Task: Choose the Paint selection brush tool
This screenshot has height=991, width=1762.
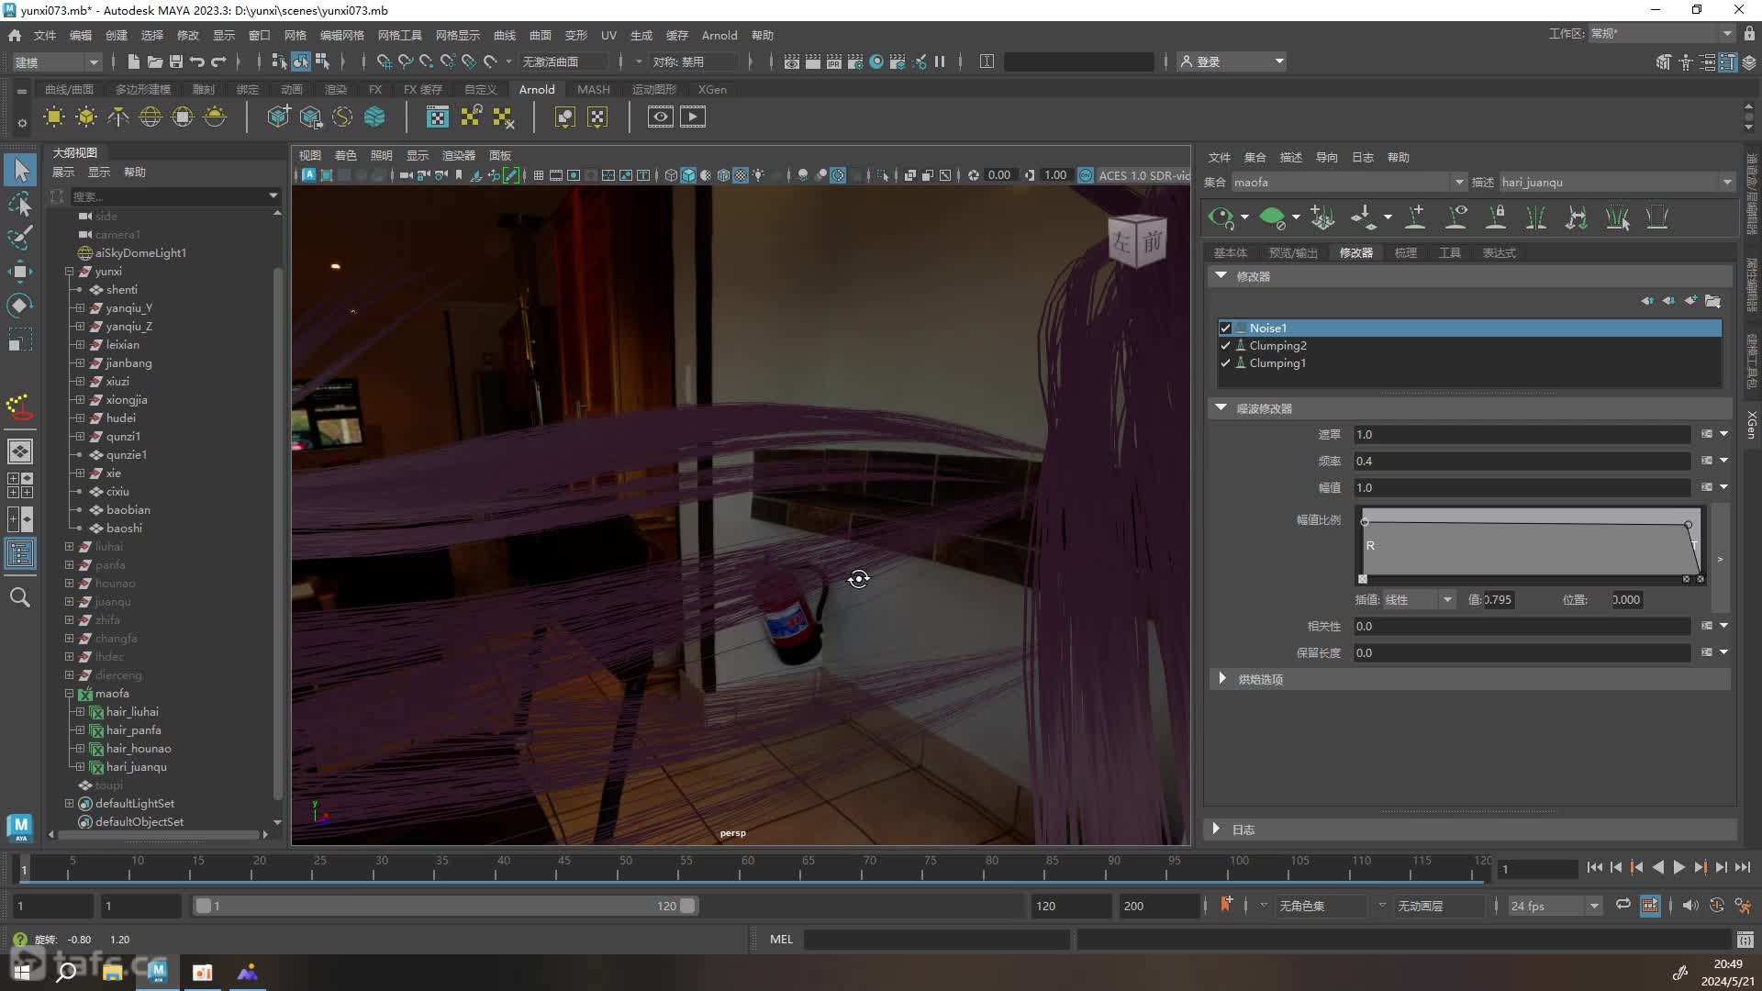Action: (x=20, y=237)
